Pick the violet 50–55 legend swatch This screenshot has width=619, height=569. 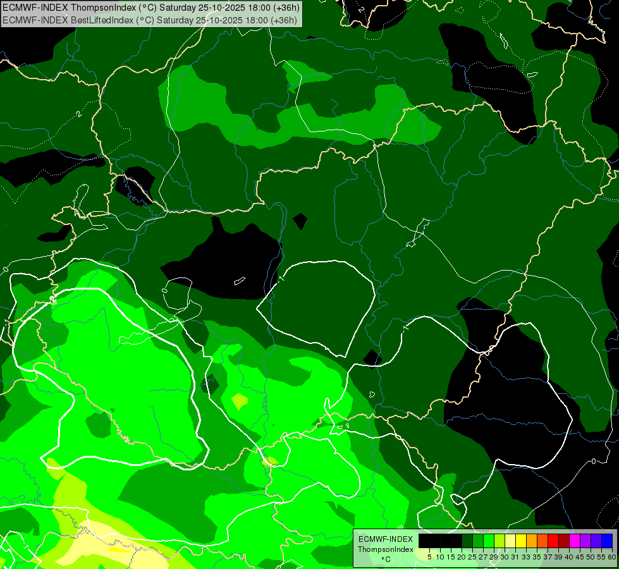[x=596, y=541]
